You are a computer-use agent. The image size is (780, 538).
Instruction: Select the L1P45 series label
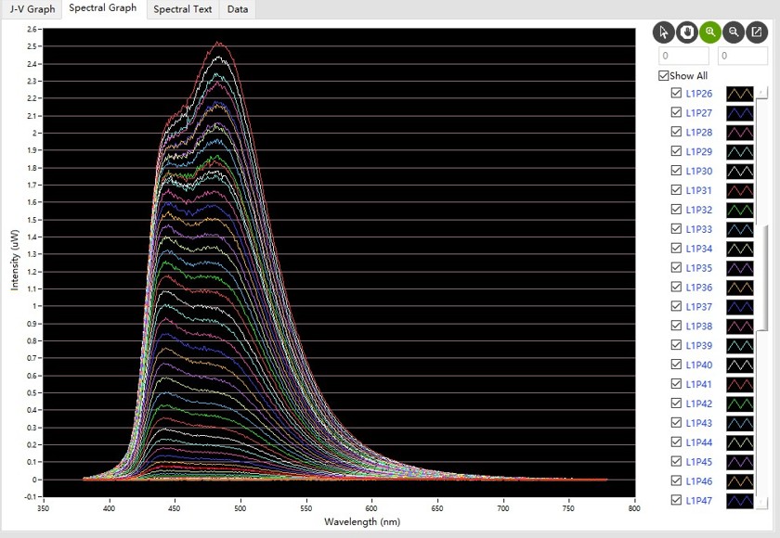point(699,462)
